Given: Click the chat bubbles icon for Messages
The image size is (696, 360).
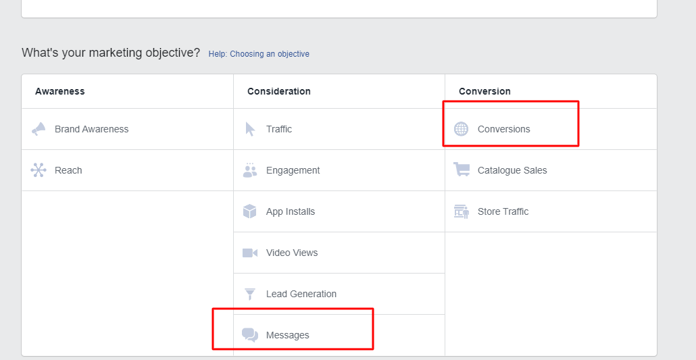Looking at the screenshot, I should pyautogui.click(x=250, y=335).
